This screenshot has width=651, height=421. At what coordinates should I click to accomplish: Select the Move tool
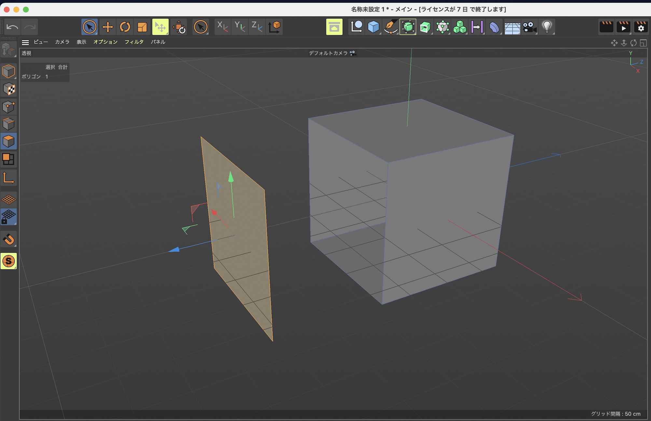pyautogui.click(x=107, y=27)
